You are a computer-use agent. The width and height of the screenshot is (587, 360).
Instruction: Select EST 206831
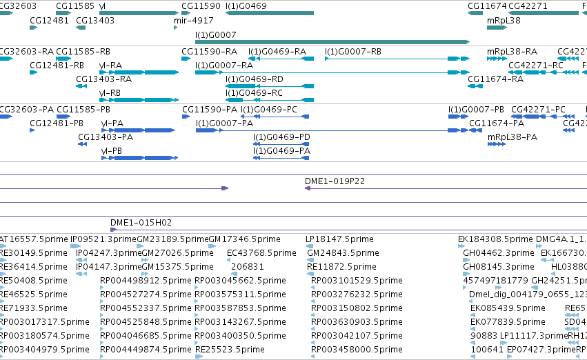point(233,274)
